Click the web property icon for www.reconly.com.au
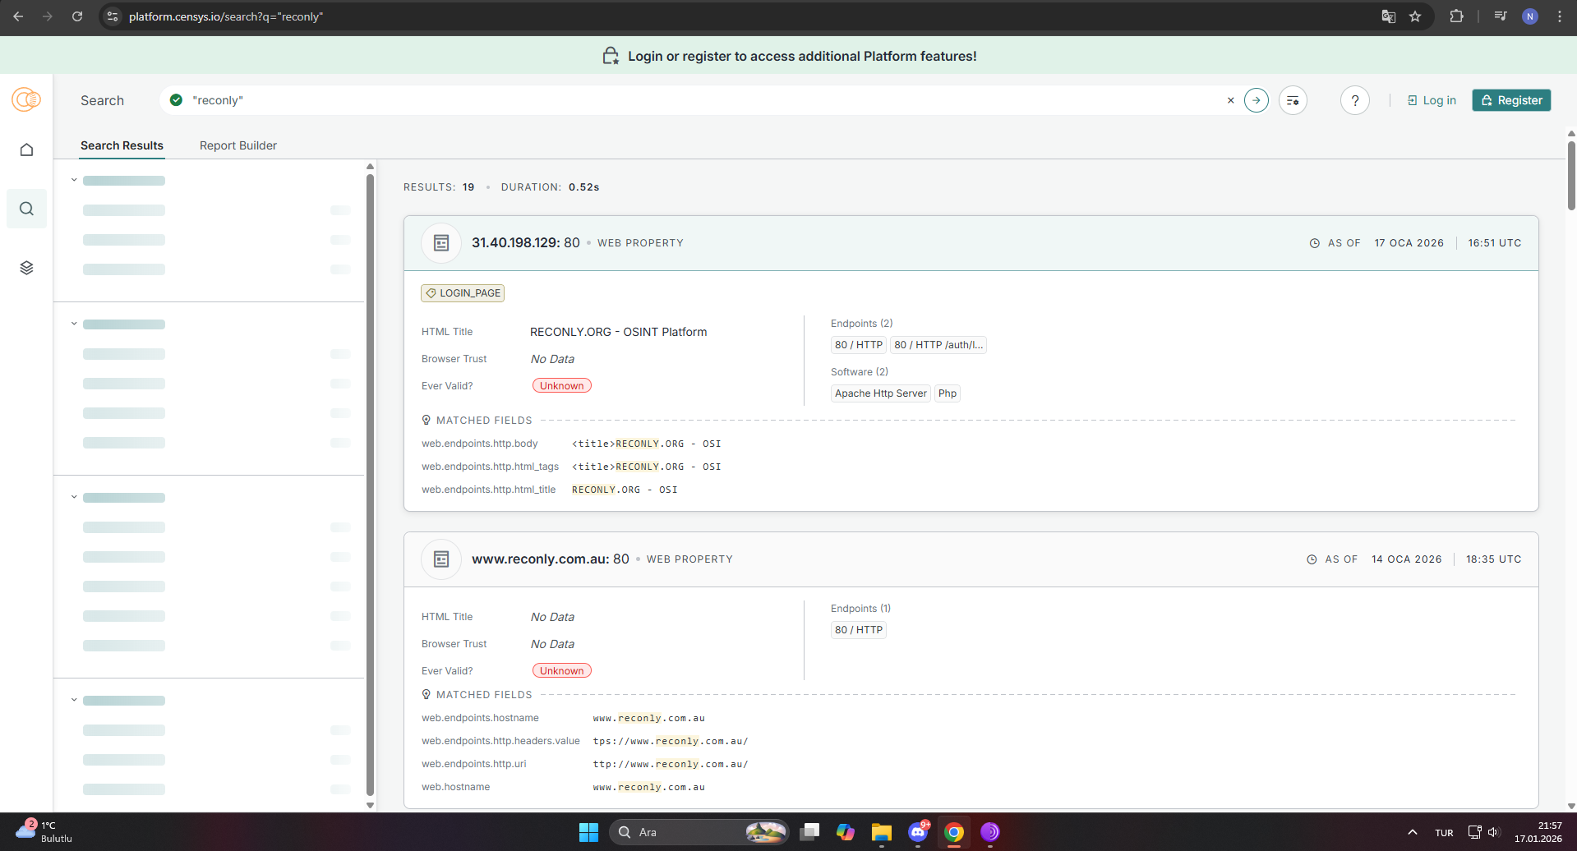 (x=441, y=559)
